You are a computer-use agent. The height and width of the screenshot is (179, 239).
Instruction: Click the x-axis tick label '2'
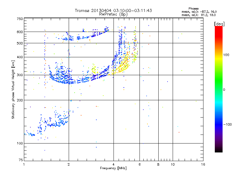click(69, 164)
